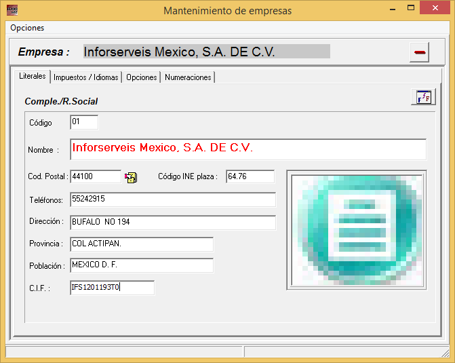This screenshot has width=455, height=363.
Task: Click the Comple./R.Social heading text
Action: [x=61, y=101]
